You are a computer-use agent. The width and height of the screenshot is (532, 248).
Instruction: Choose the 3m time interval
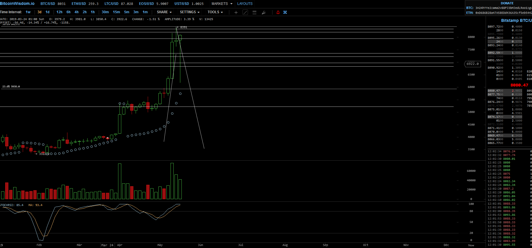136,12
